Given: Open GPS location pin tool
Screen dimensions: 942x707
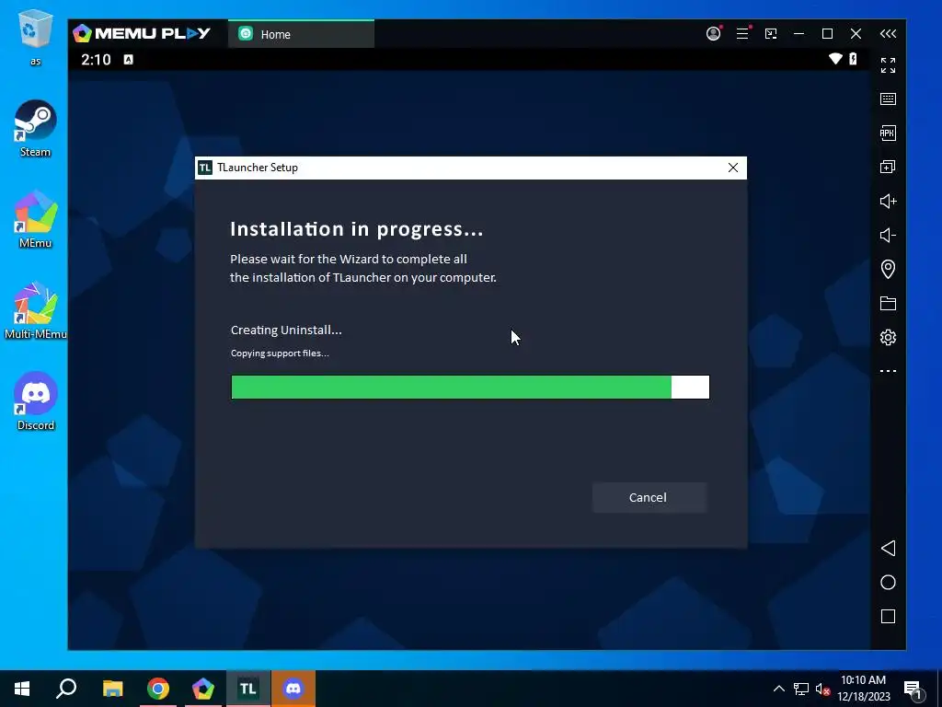Looking at the screenshot, I should [888, 269].
